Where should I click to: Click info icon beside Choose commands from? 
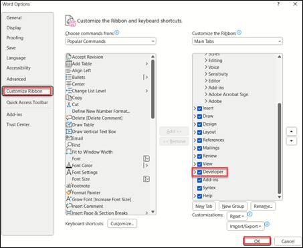point(116,33)
